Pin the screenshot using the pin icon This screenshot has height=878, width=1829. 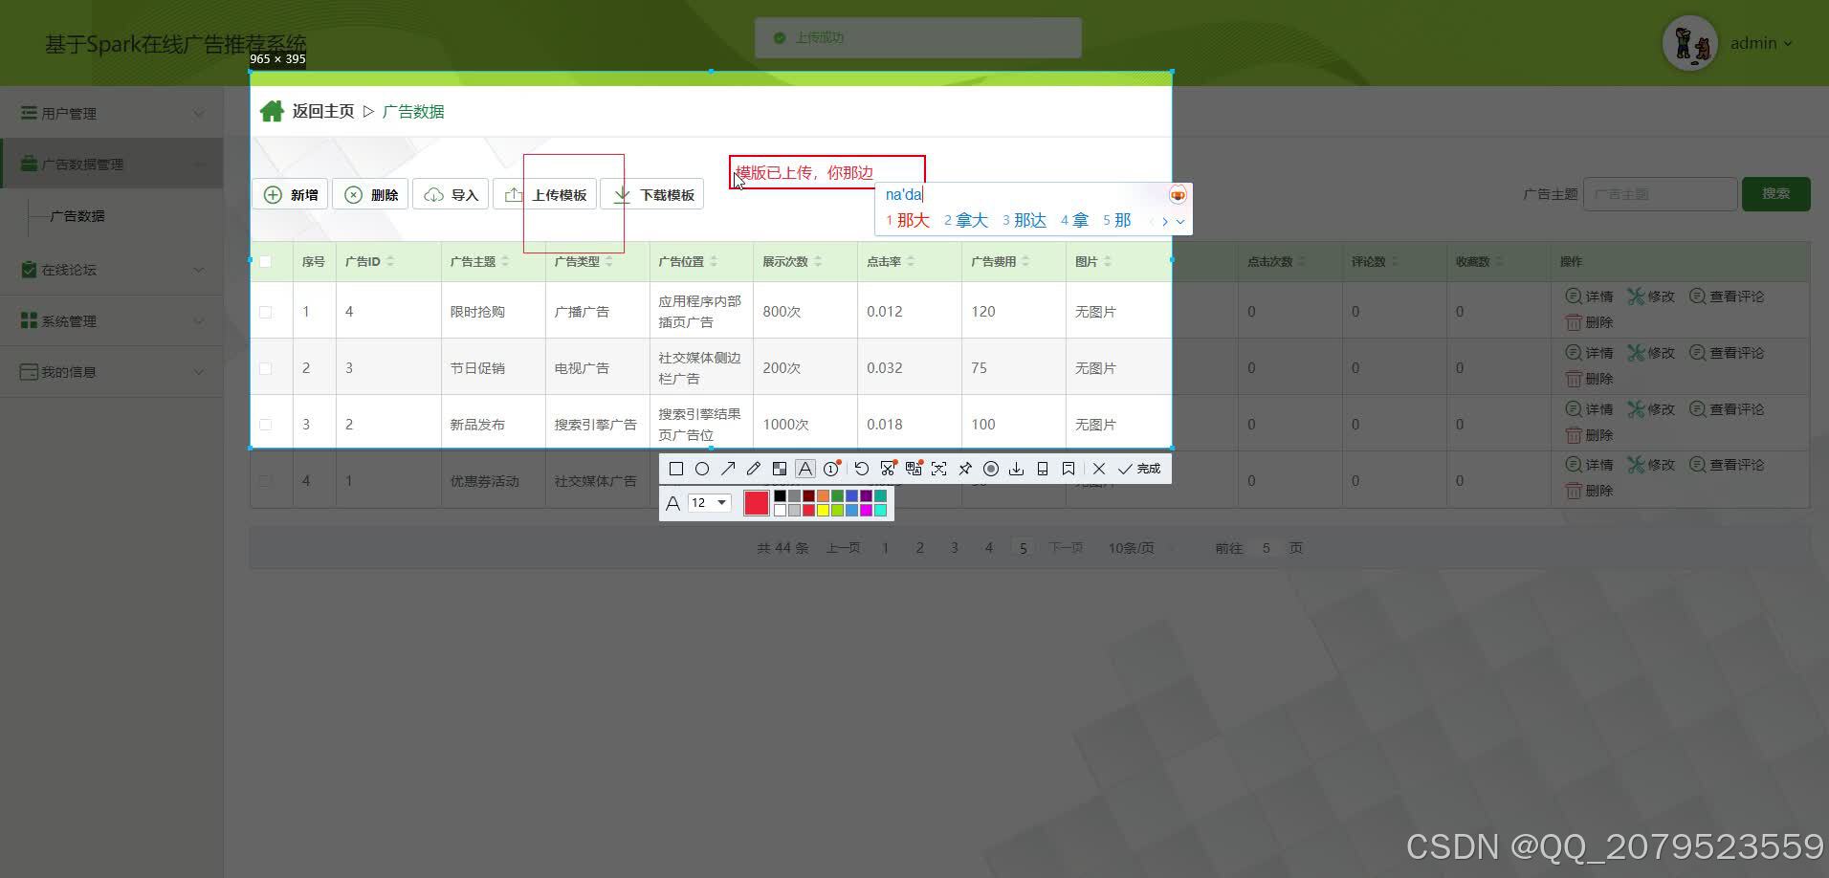(965, 469)
